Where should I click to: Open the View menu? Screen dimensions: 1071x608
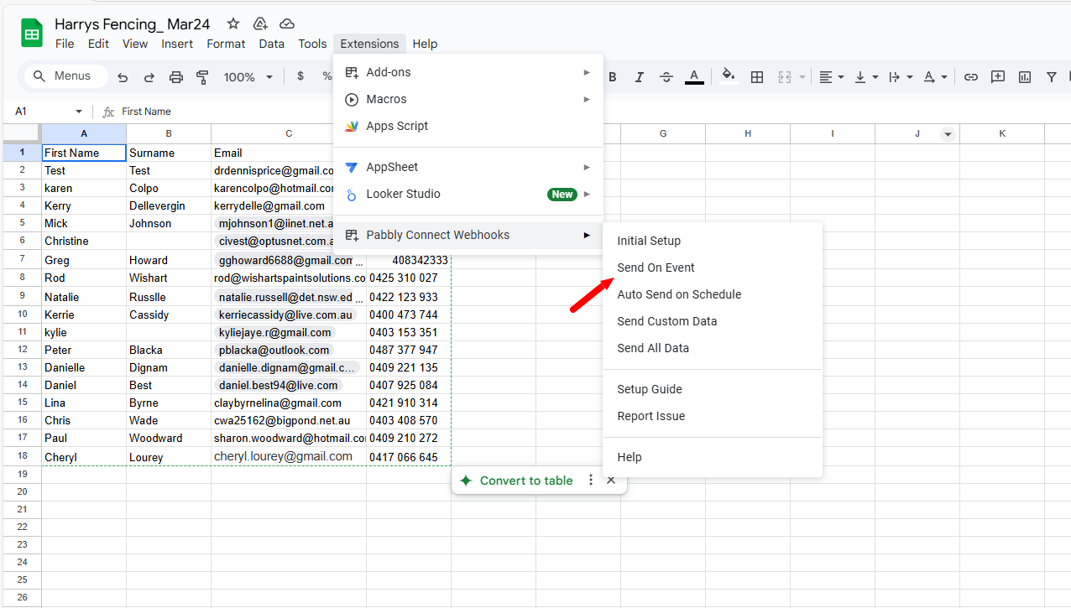point(135,44)
